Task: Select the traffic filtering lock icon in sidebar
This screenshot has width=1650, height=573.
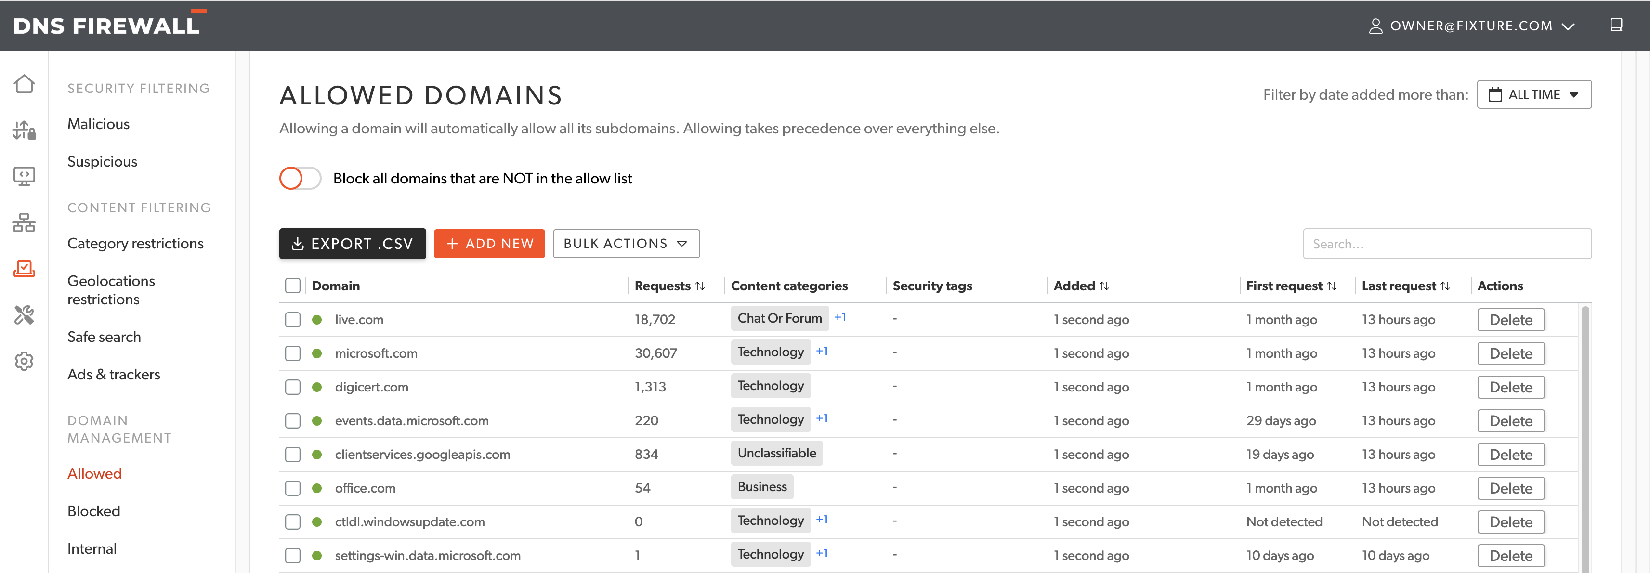Action: click(x=24, y=130)
